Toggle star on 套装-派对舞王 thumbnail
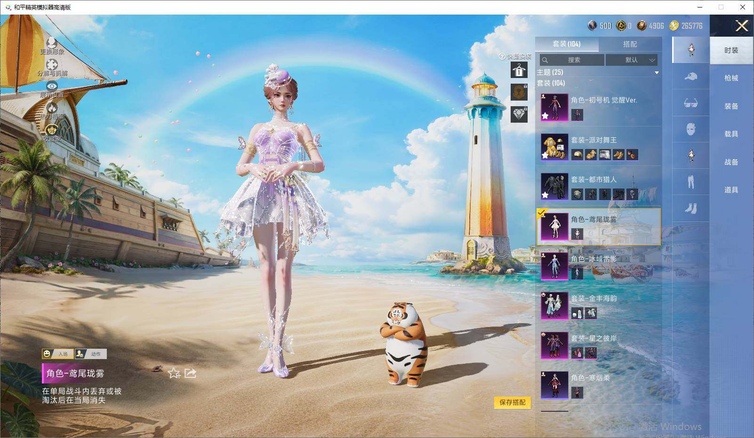This screenshot has height=438, width=754. pos(545,155)
